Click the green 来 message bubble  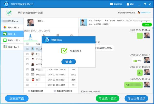pyautogui.click(x=140, y=73)
